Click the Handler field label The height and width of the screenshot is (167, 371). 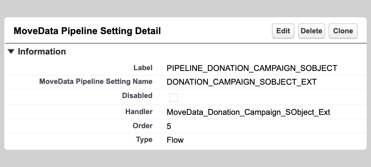[x=139, y=112]
